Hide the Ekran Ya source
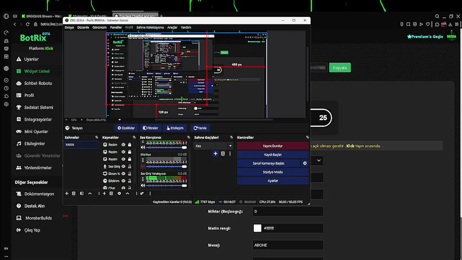Image resolution: width=462 pixels, height=260 pixels. tap(123, 174)
